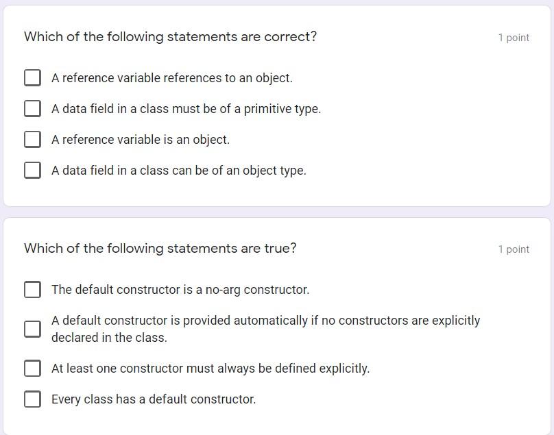The width and height of the screenshot is (554, 435).
Task: Select checkbox beside 'A reference variable is an object'
Action: pos(32,139)
